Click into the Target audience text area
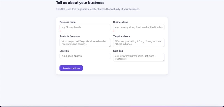Image resolution: width=224 pixels, height=107 pixels. 139,43
